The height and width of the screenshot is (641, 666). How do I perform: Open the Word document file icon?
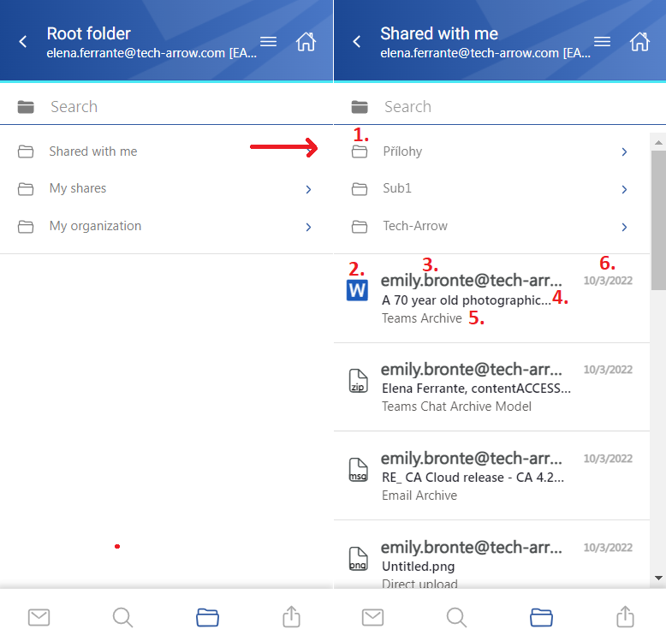tap(357, 290)
